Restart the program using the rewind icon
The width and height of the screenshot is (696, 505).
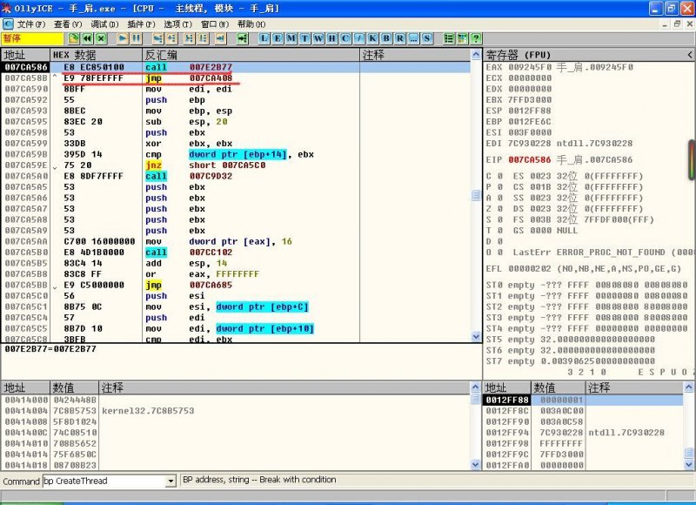[88, 39]
